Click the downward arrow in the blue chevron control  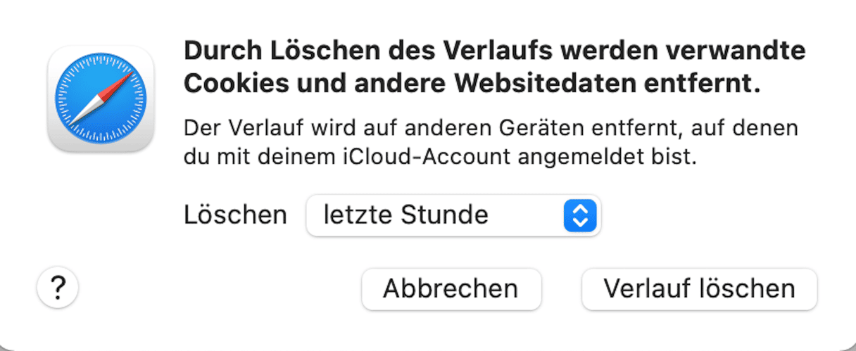[580, 222]
